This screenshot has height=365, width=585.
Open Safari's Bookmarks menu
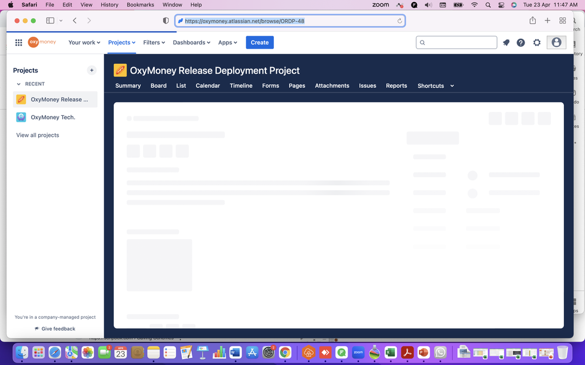coord(140,5)
